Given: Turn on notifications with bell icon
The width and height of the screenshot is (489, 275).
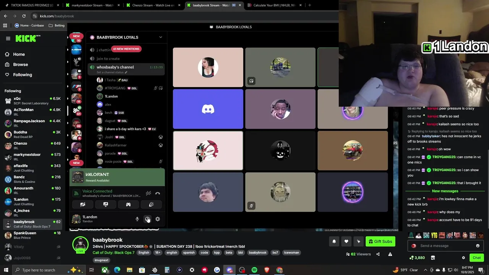Looking at the screenshot, I should pyautogui.click(x=334, y=241).
